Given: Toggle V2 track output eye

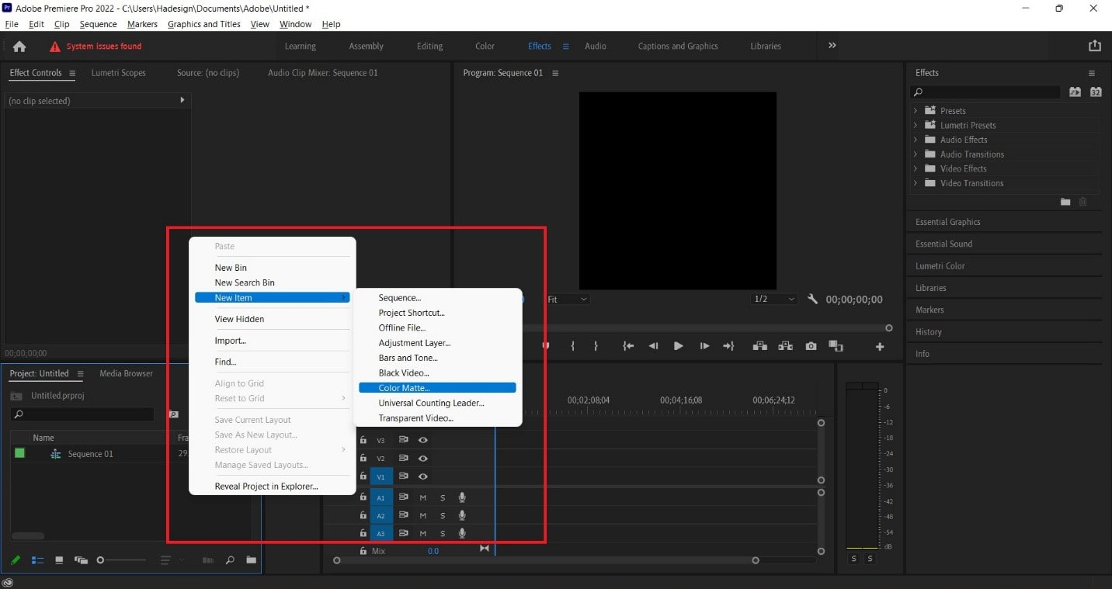Looking at the screenshot, I should pyautogui.click(x=423, y=459).
